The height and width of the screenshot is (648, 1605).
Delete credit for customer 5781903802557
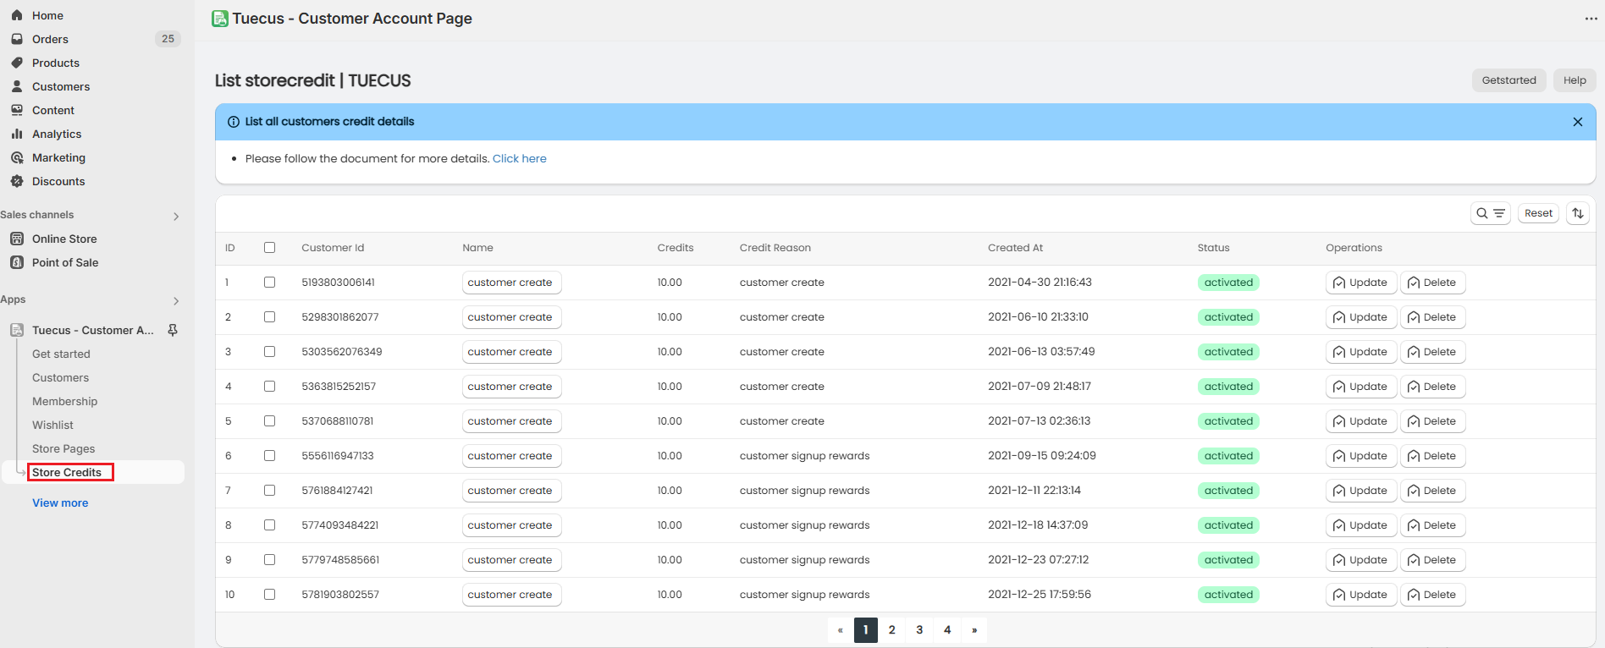coord(1432,595)
